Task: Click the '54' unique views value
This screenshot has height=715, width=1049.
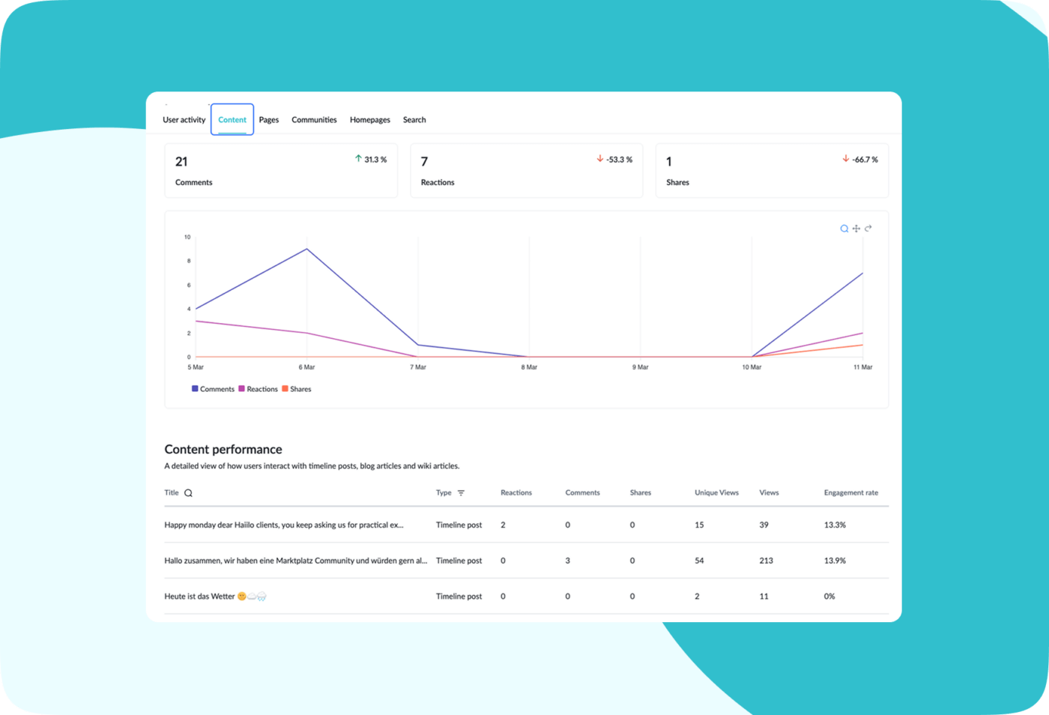Action: coord(699,561)
